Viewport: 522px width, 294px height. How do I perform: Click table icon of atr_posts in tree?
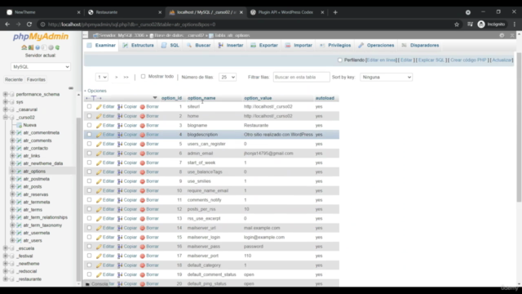click(x=19, y=187)
